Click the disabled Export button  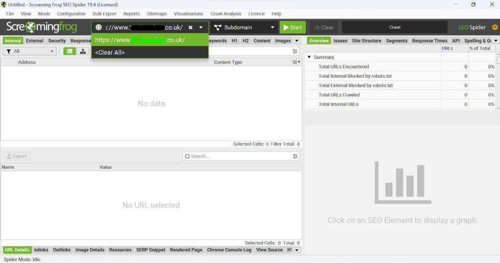(x=17, y=156)
